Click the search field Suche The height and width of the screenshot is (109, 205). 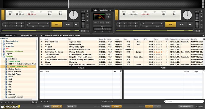pyautogui.click(x=184, y=101)
